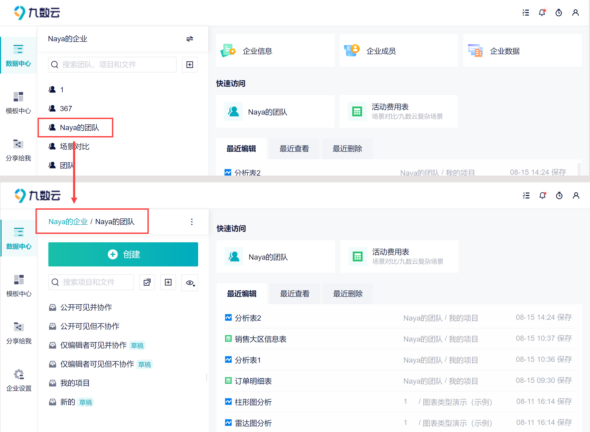590x432 pixels.
Task: Switch to 最近查看 tab in upper screenshot
Action: (x=294, y=149)
